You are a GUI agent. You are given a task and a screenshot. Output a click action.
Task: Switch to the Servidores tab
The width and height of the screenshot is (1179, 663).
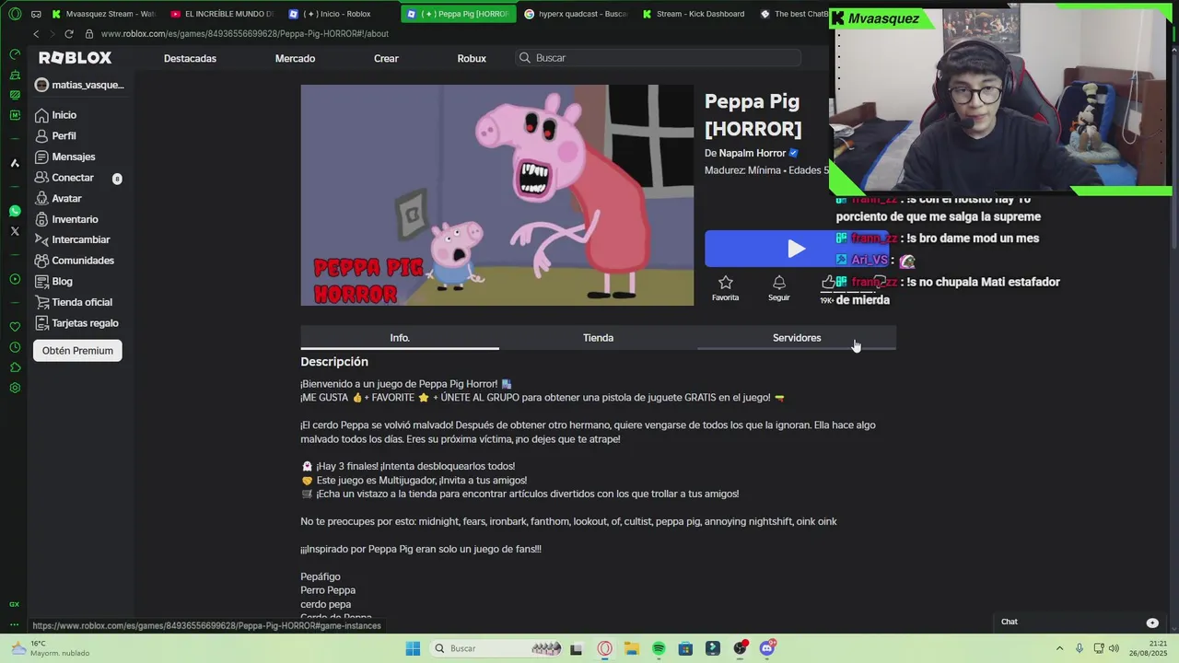tap(797, 338)
